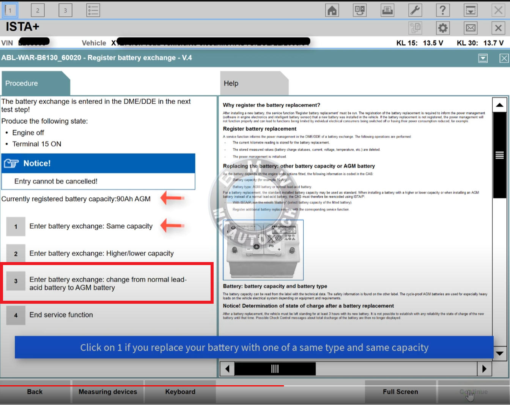Click the horizontal scrollbar thumb

pos(275,369)
